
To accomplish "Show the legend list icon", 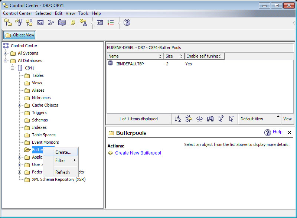I will (111, 22).
